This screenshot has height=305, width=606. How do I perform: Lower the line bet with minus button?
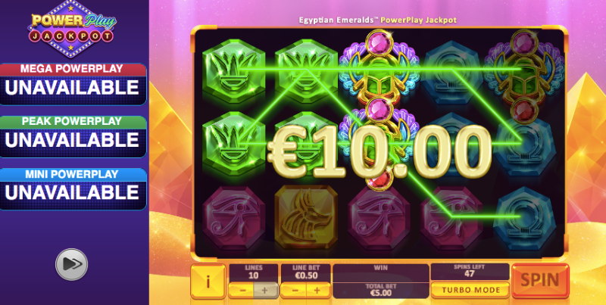click(294, 291)
